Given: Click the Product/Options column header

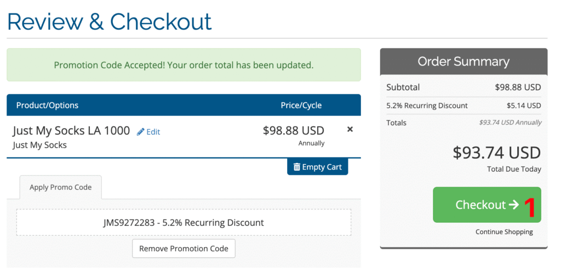Looking at the screenshot, I should coord(47,106).
